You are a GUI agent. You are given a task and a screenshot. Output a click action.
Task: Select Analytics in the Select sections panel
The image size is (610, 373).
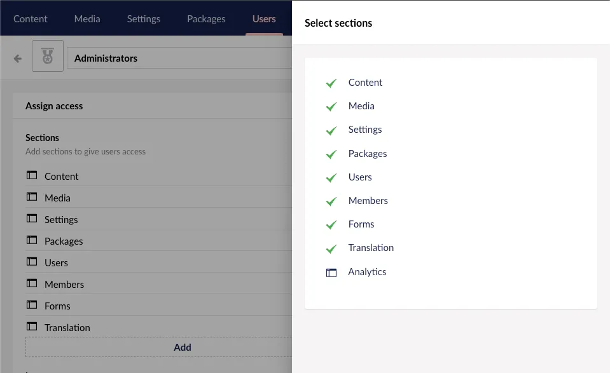point(367,272)
